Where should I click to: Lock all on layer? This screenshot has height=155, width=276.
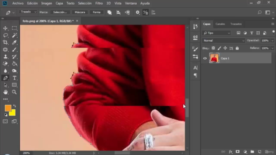coord(237,48)
